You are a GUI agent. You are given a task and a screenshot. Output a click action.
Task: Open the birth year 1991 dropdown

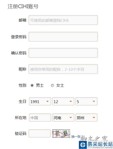[x=40, y=101]
